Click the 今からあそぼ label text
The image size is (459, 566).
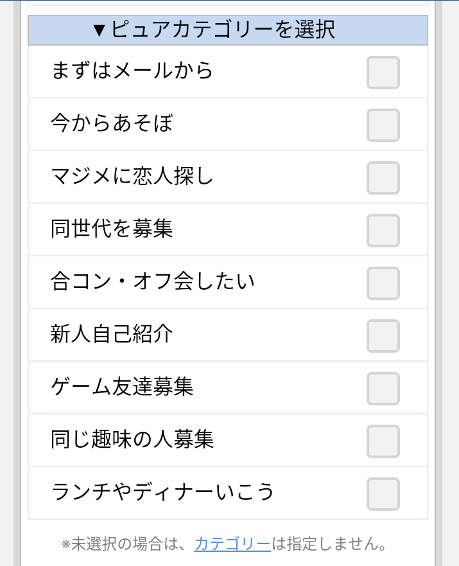pos(112,123)
